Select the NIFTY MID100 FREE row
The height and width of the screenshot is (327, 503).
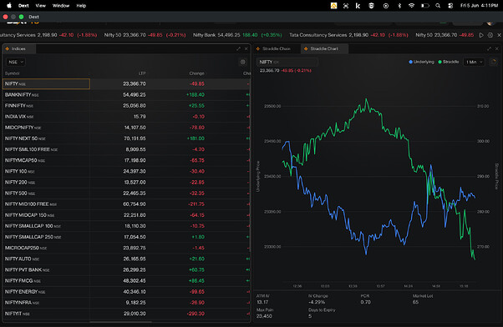pos(126,204)
